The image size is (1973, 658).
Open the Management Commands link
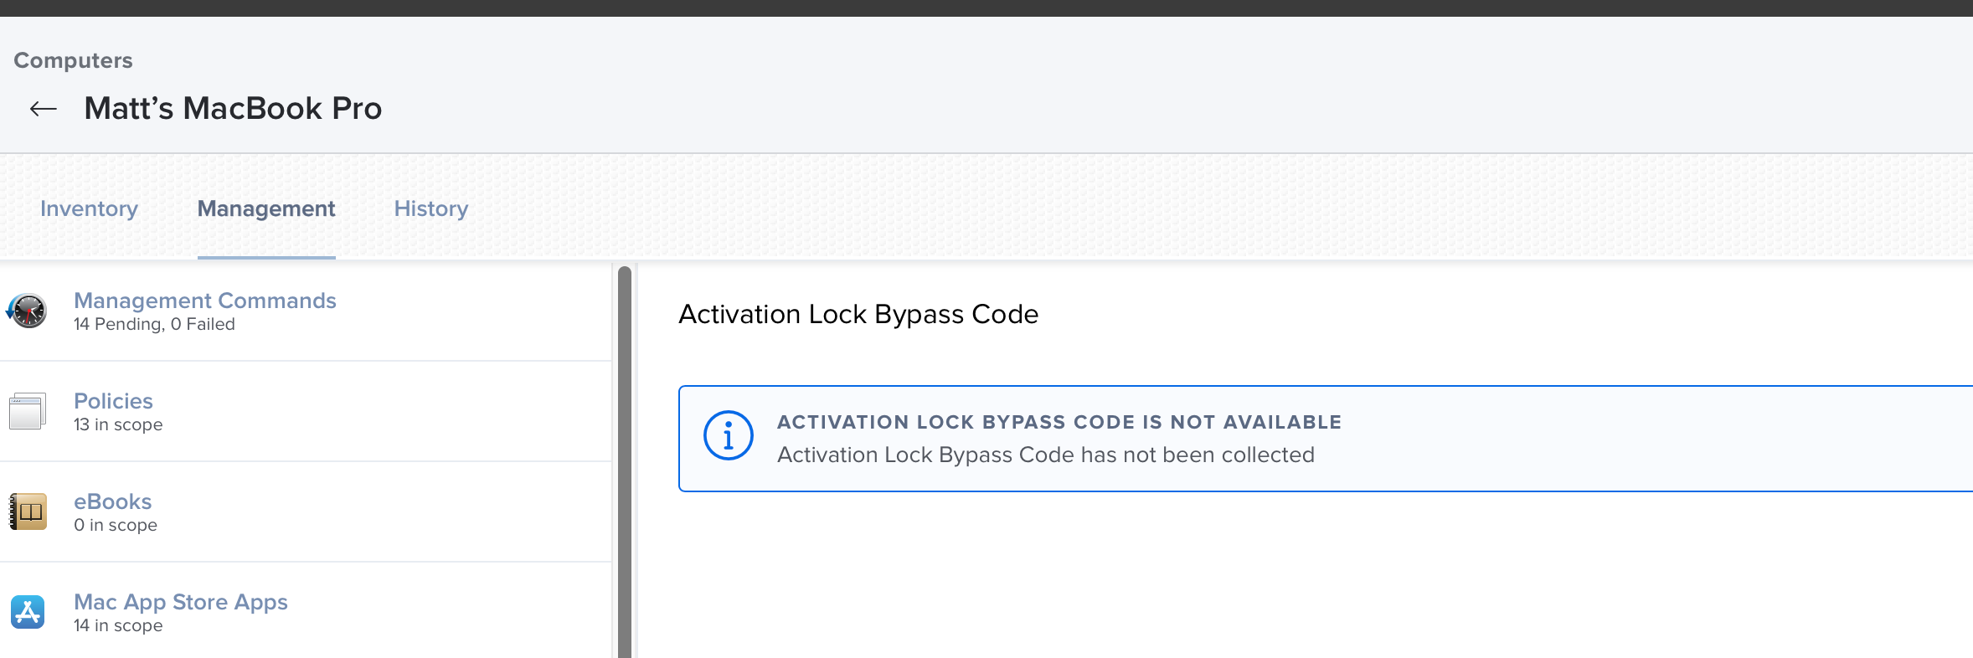(205, 301)
